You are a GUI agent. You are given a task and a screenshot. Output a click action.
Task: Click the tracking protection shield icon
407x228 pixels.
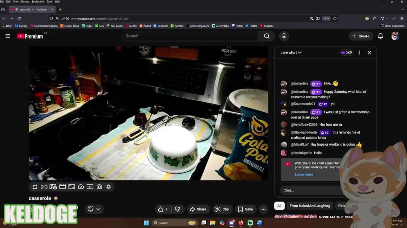tap(51, 19)
